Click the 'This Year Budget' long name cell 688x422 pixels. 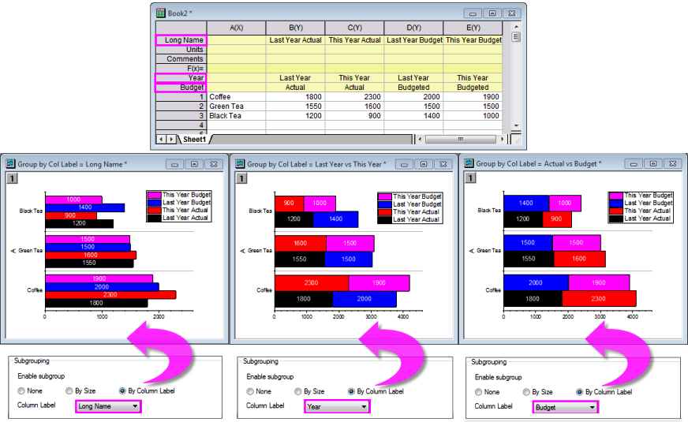click(473, 40)
